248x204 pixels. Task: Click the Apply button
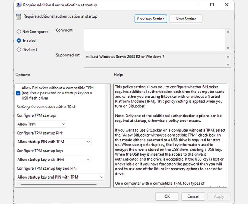click(219, 196)
